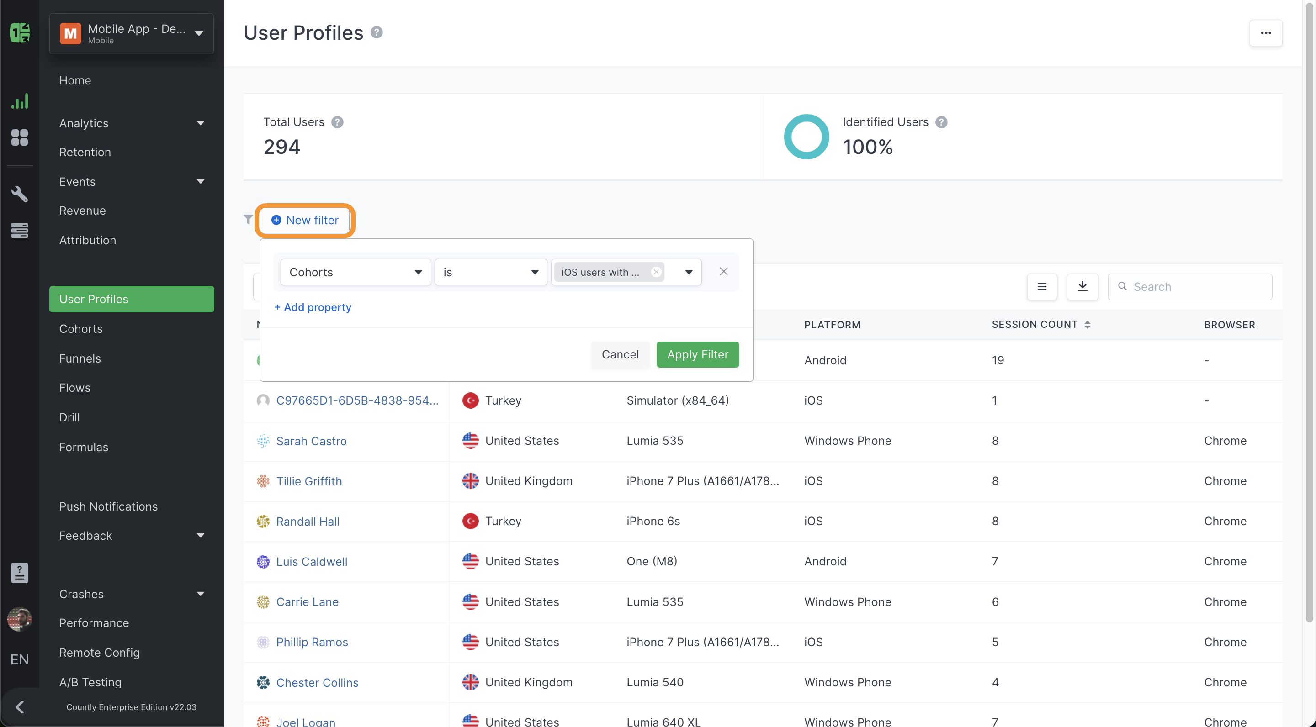Open the Attribution menu item
This screenshot has width=1316, height=727.
[87, 240]
